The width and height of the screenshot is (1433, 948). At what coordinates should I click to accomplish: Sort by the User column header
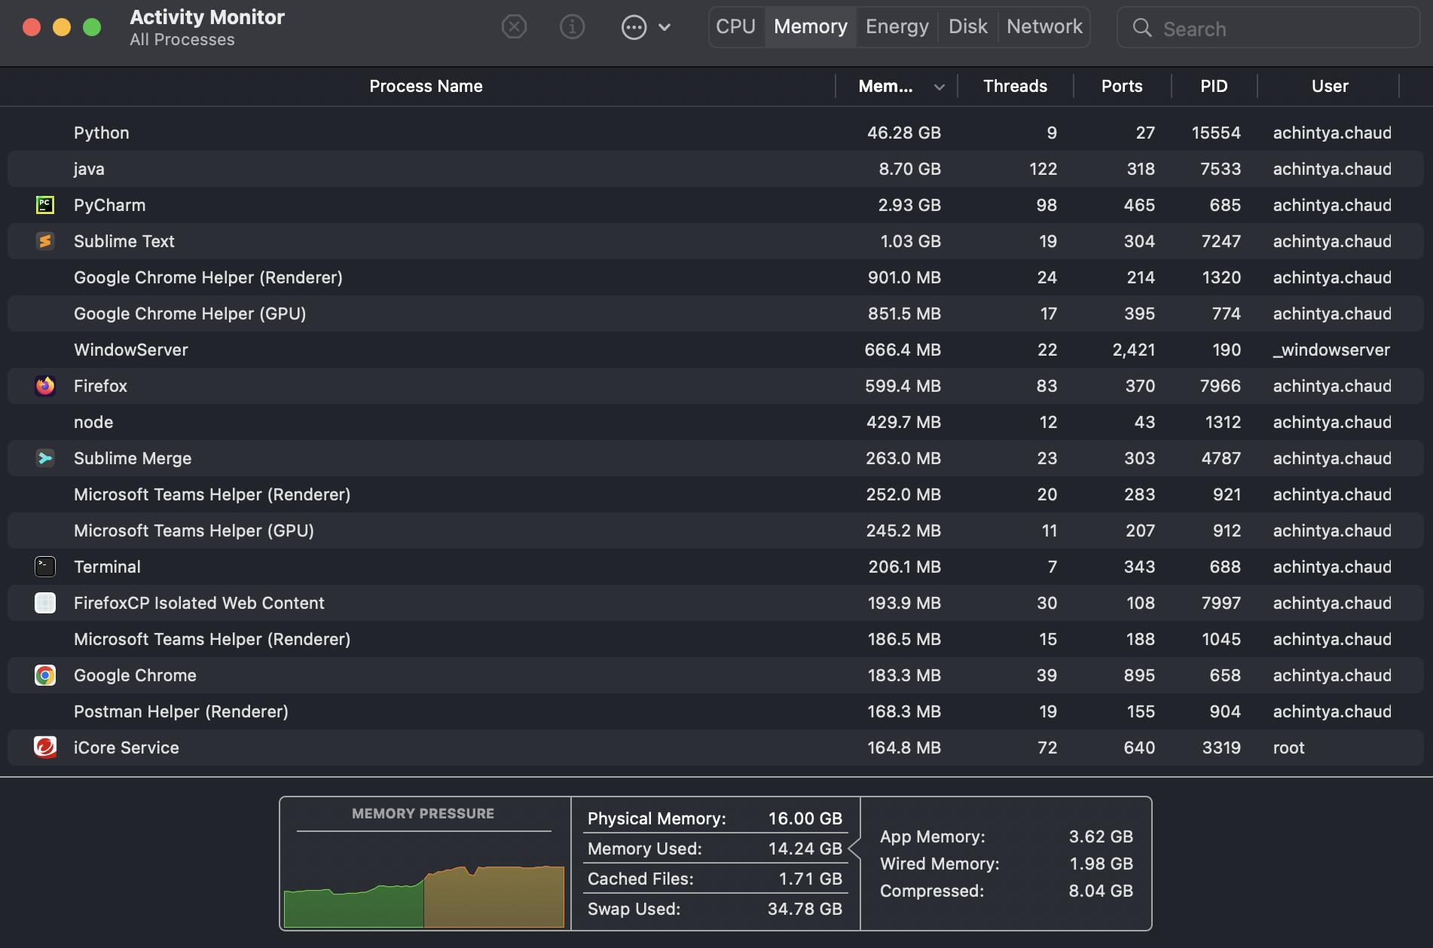point(1330,86)
